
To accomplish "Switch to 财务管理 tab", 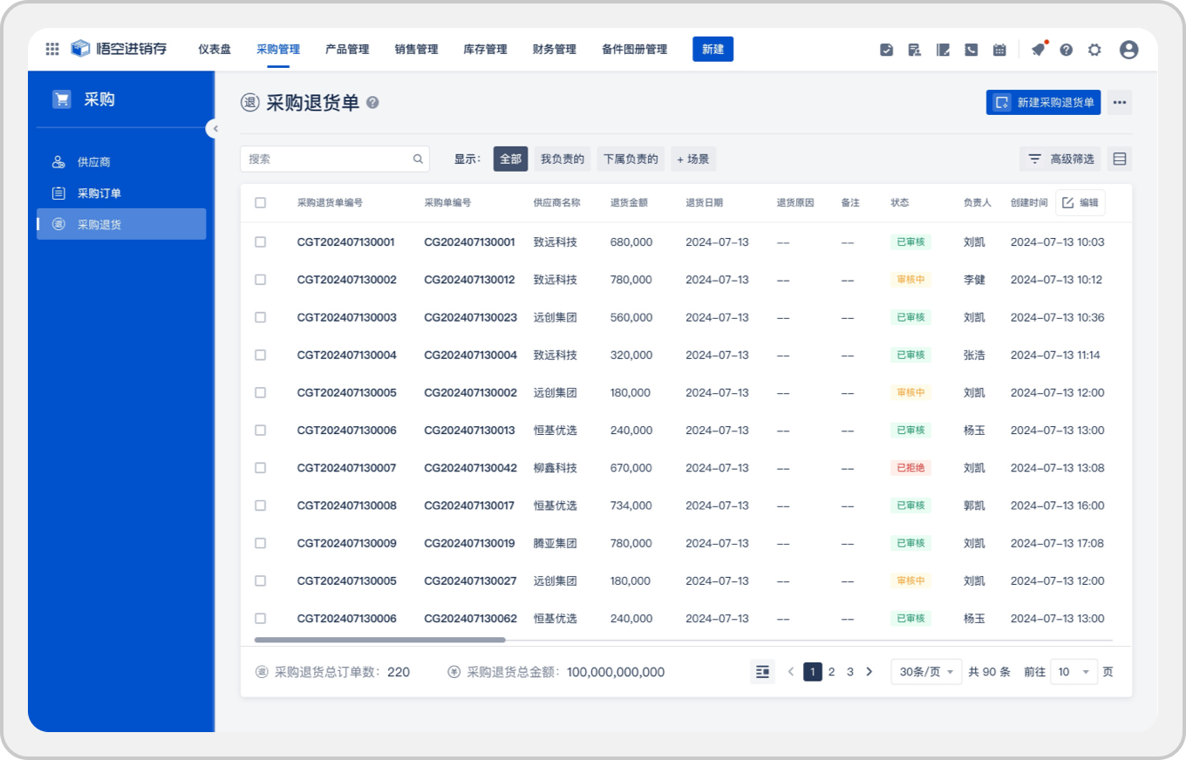I will 554,50.
